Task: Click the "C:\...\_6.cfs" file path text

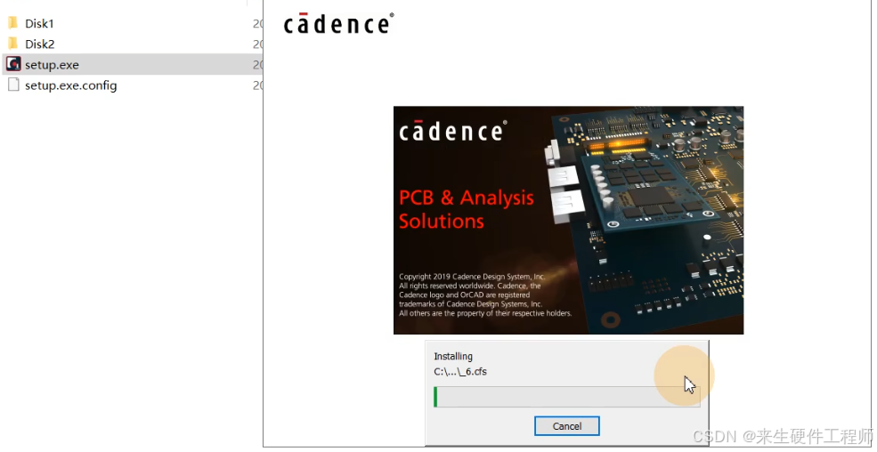Action: [x=460, y=372]
